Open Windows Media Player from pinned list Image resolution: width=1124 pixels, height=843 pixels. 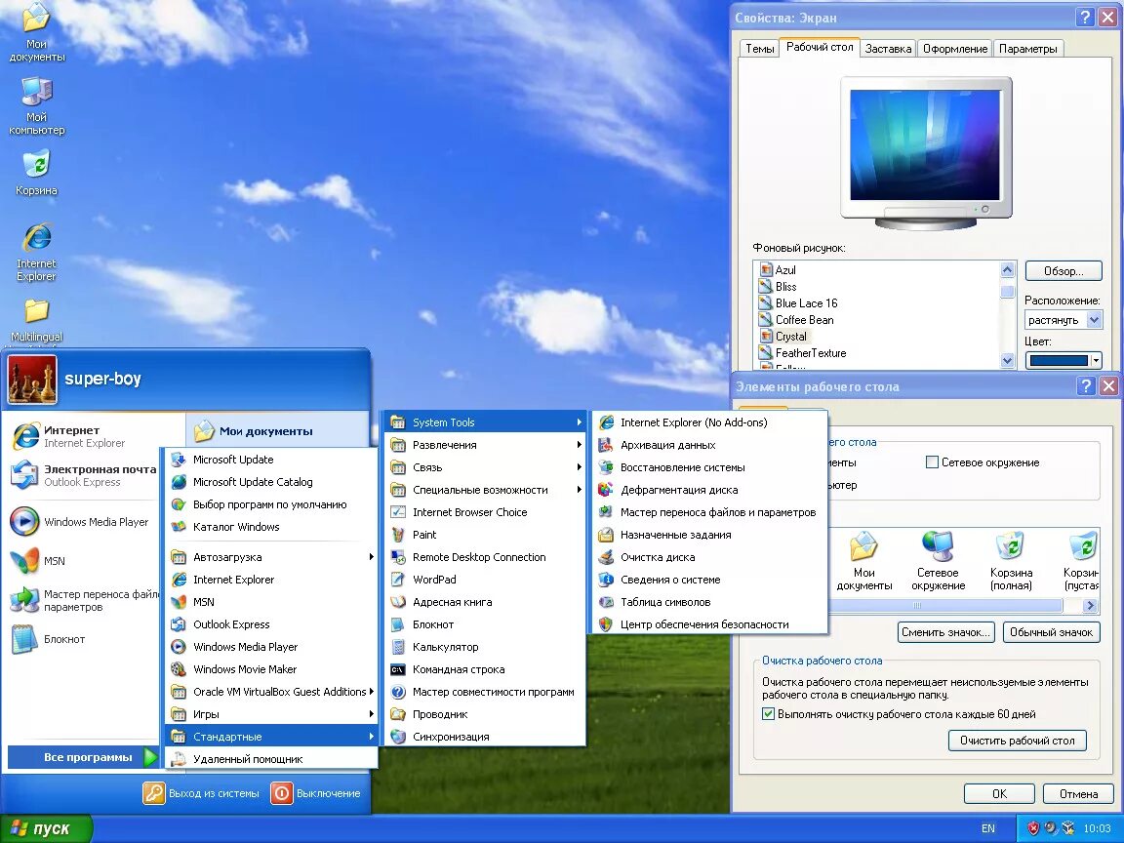coord(80,522)
